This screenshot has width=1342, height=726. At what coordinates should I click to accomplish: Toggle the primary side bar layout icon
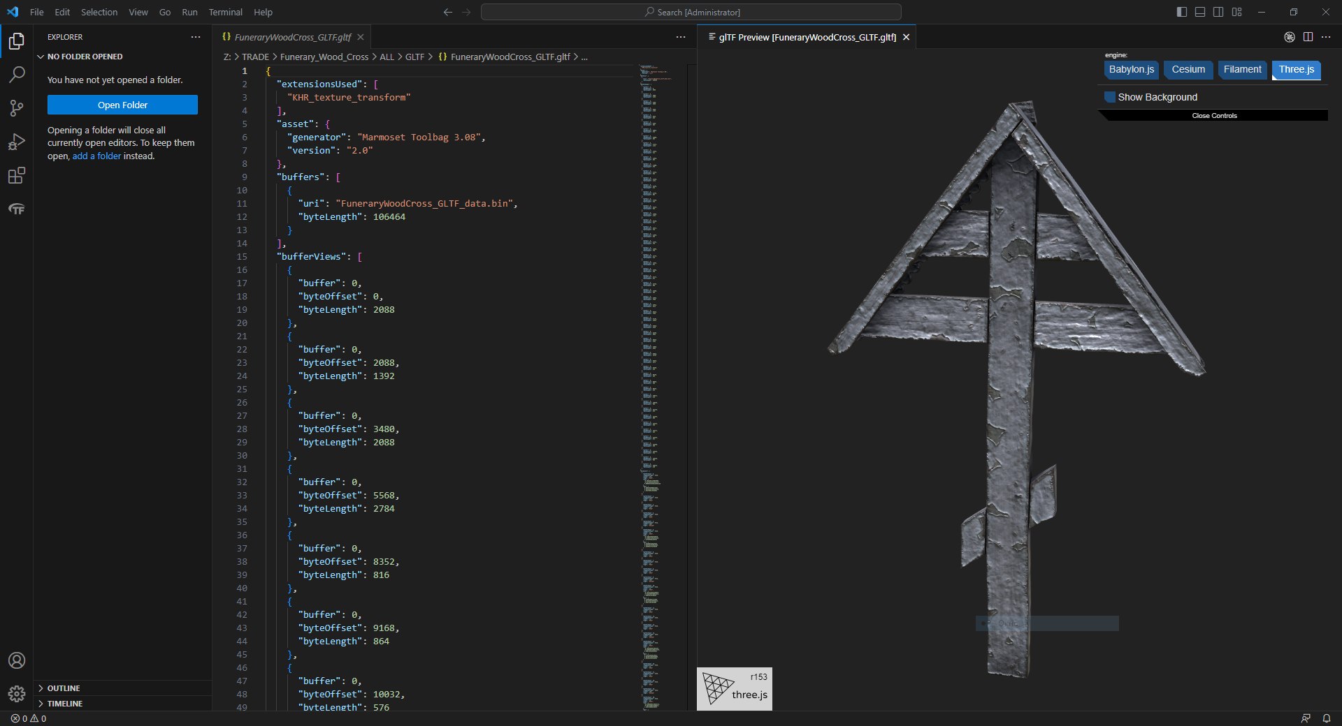coord(1182,12)
